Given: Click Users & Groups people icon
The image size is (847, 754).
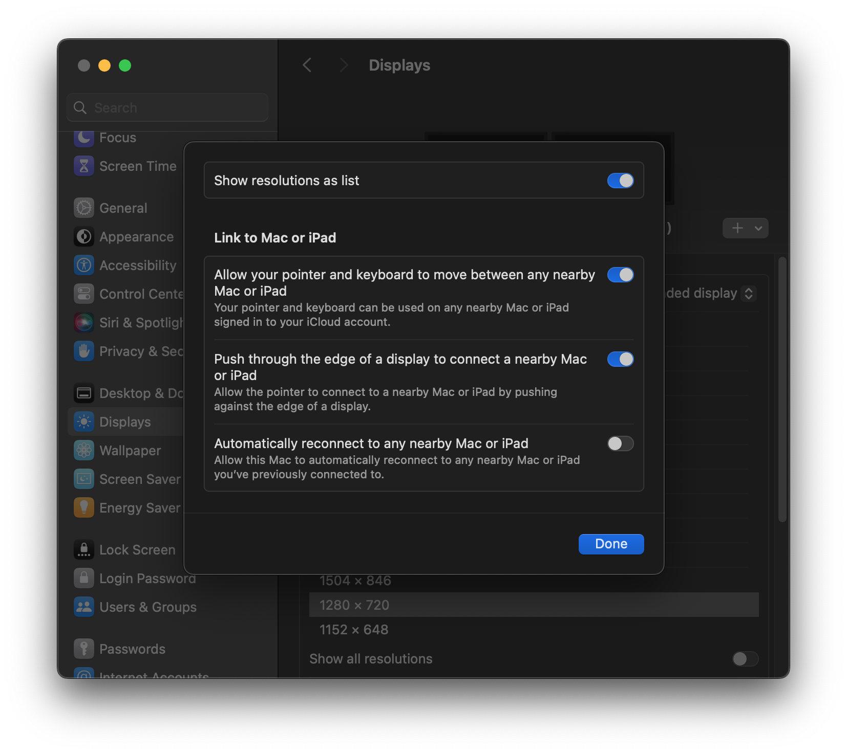Looking at the screenshot, I should [x=84, y=607].
